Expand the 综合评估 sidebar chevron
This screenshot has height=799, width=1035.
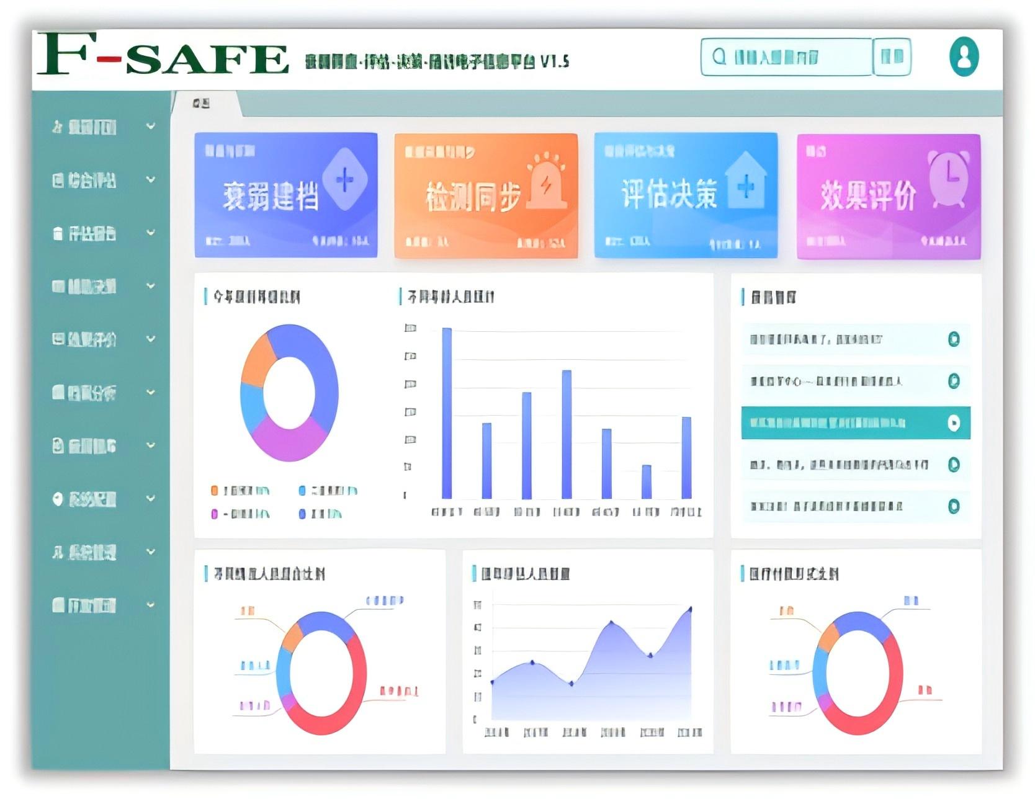pos(151,180)
